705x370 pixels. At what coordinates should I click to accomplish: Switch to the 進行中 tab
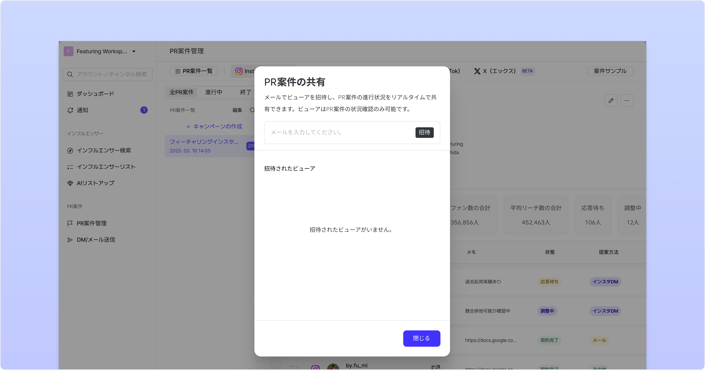pyautogui.click(x=214, y=92)
